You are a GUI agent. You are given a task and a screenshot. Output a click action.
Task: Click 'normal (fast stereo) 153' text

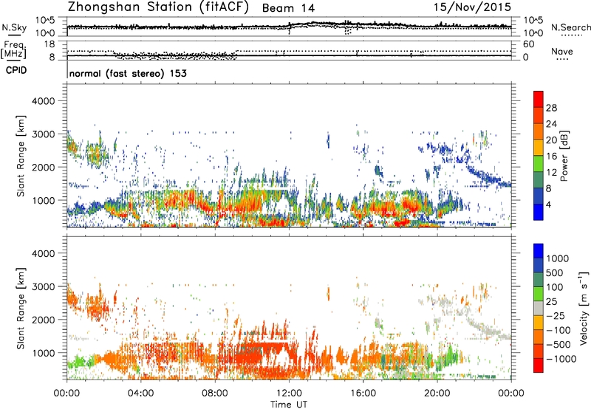point(128,73)
